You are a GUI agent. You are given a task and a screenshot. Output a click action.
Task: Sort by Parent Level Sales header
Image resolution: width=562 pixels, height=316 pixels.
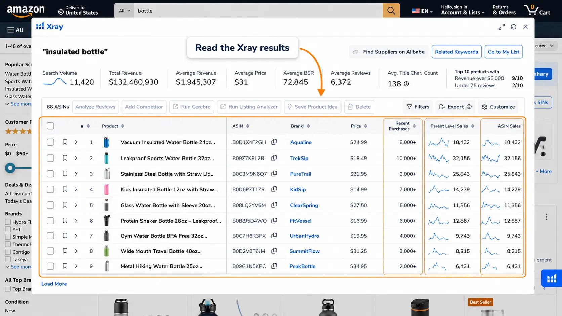click(x=452, y=126)
